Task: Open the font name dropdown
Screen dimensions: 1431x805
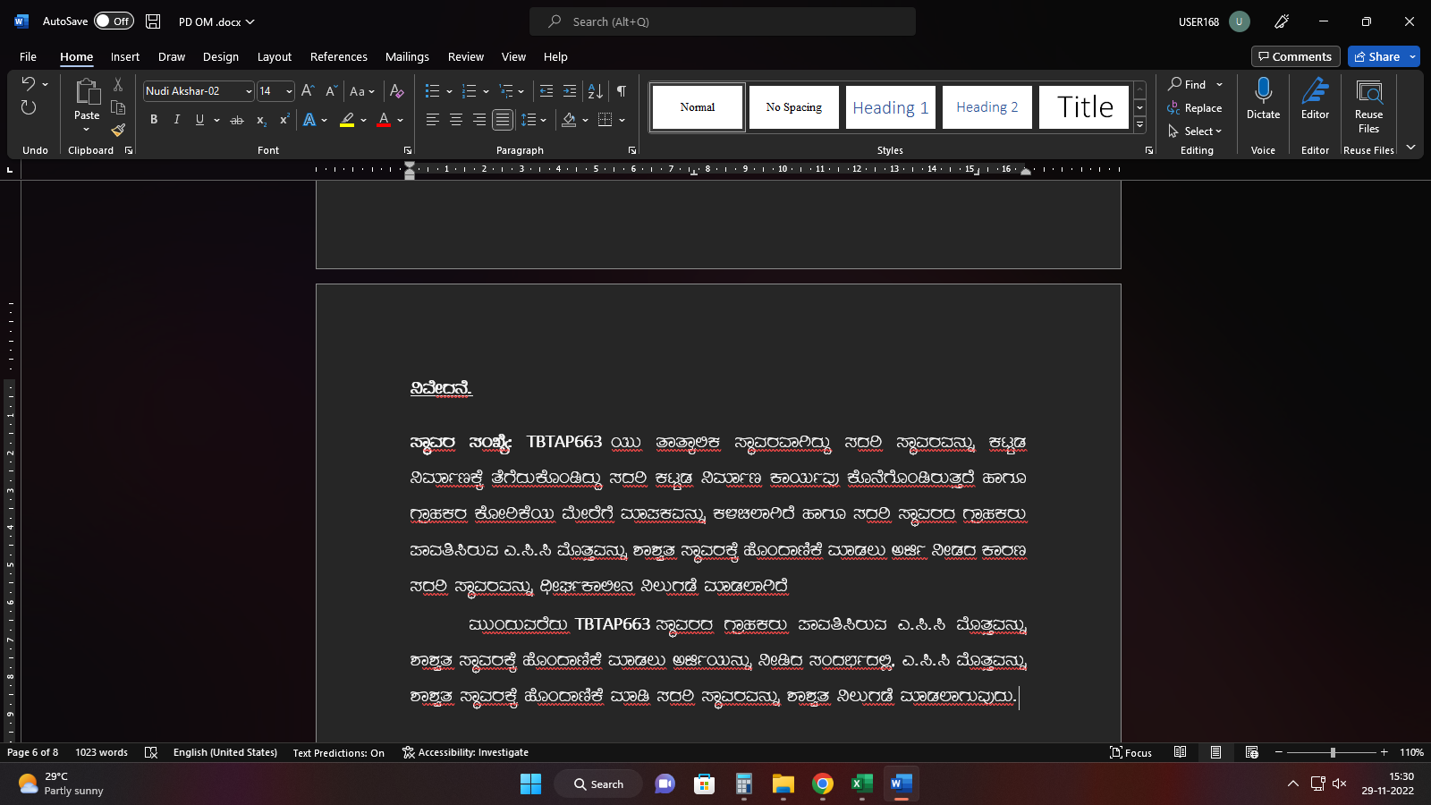Action: coord(249,91)
